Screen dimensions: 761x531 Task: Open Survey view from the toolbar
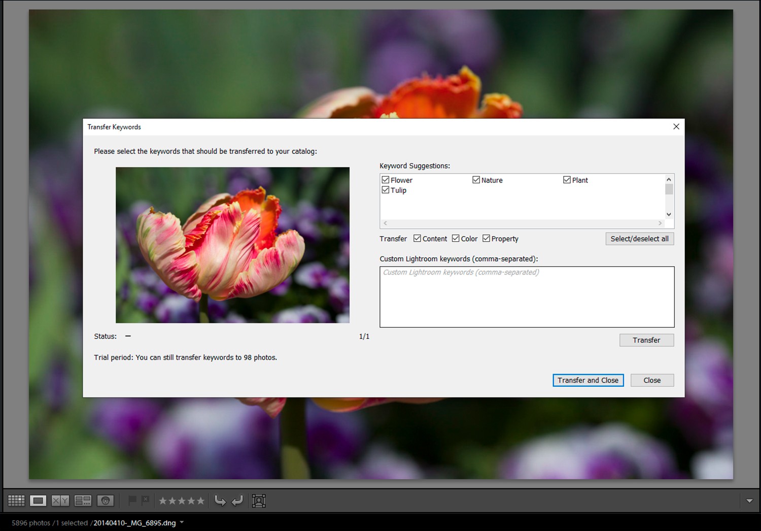pos(82,501)
